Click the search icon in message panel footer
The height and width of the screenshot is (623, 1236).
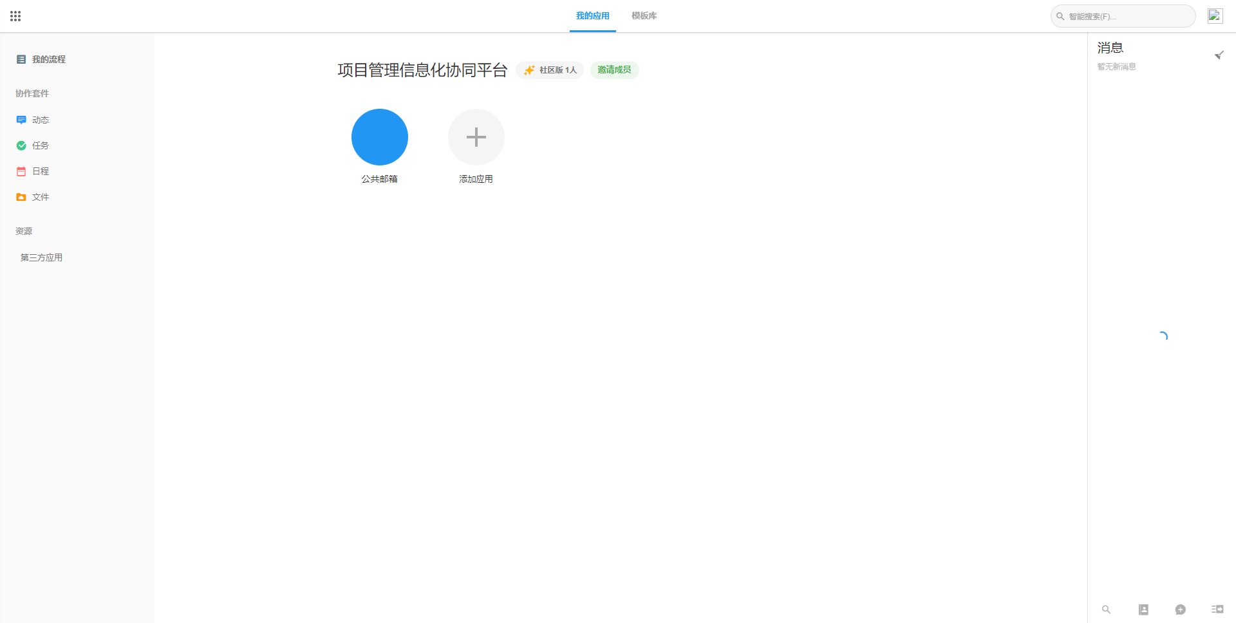pyautogui.click(x=1106, y=609)
